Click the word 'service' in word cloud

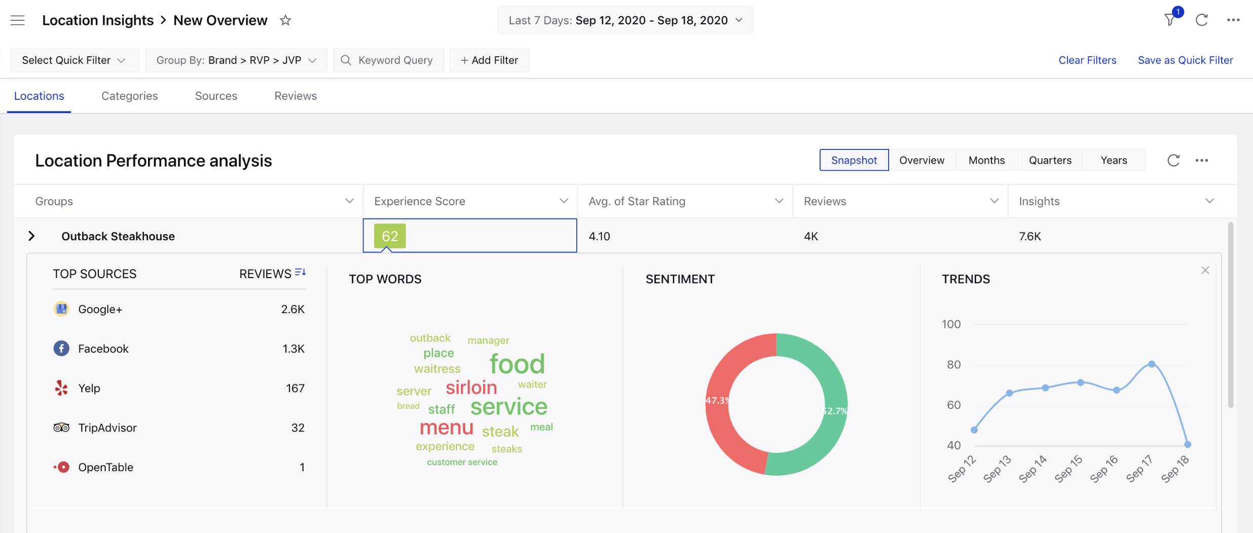click(x=509, y=406)
